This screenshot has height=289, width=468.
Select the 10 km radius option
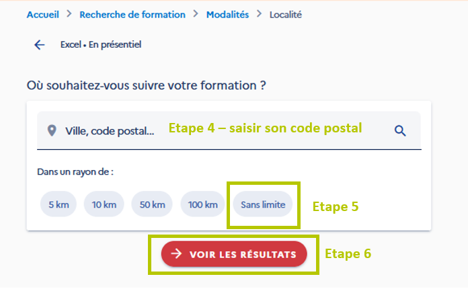tap(104, 204)
